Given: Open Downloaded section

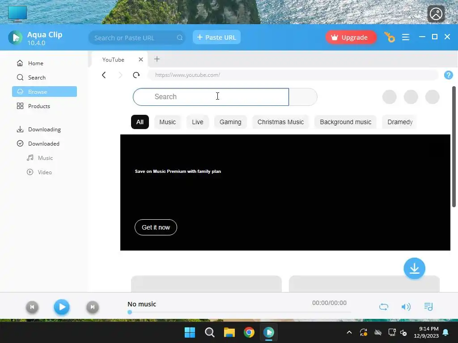Looking at the screenshot, I should pos(44,143).
